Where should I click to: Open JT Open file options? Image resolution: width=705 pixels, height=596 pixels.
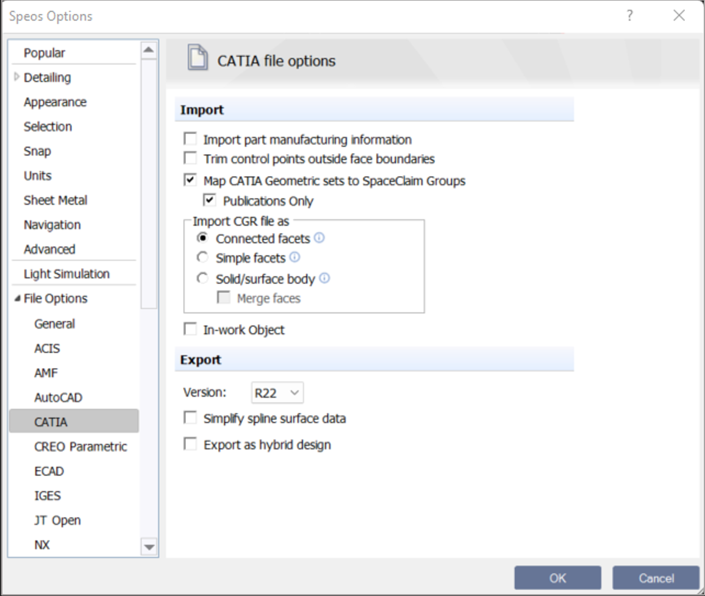[57, 520]
